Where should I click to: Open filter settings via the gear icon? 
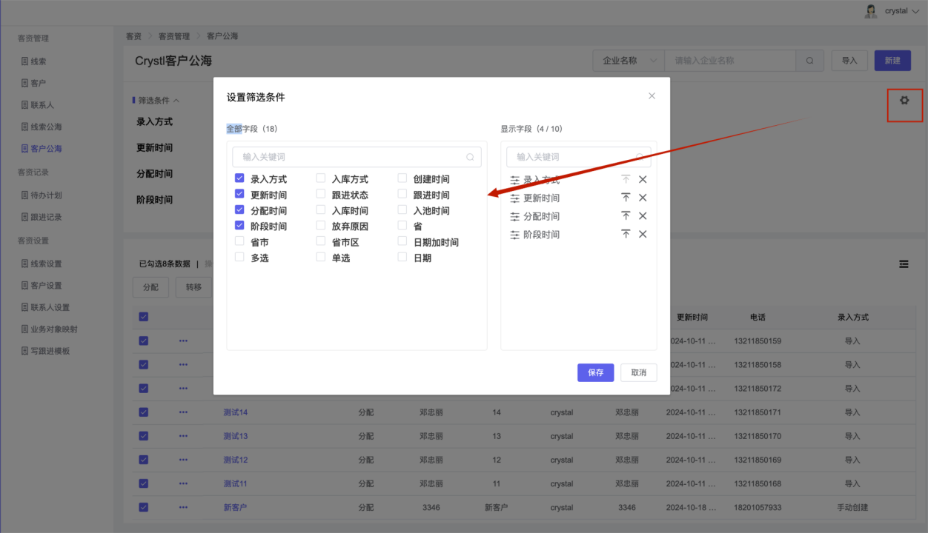click(x=904, y=100)
